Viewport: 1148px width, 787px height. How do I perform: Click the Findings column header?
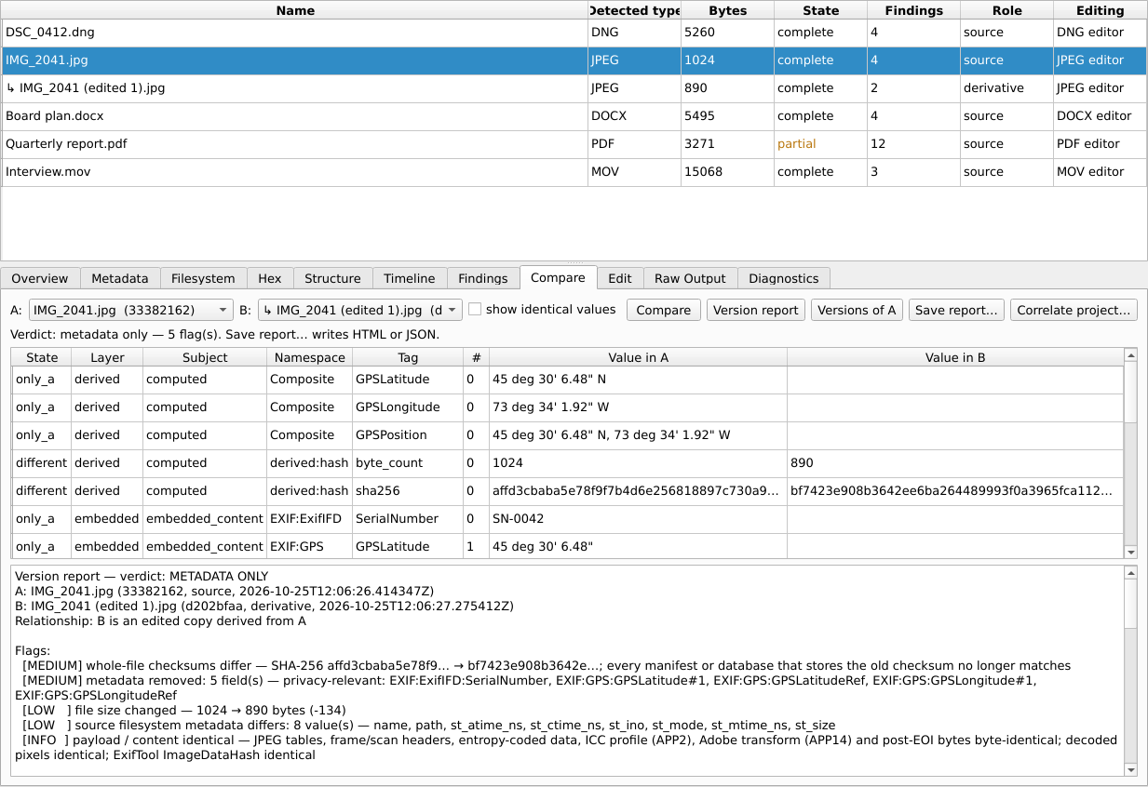pos(914,10)
